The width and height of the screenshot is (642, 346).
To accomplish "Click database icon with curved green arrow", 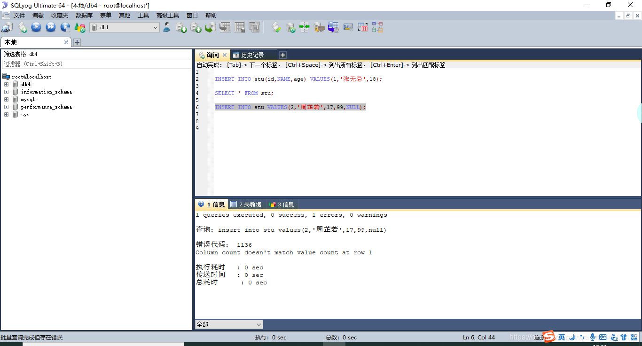I will point(211,27).
